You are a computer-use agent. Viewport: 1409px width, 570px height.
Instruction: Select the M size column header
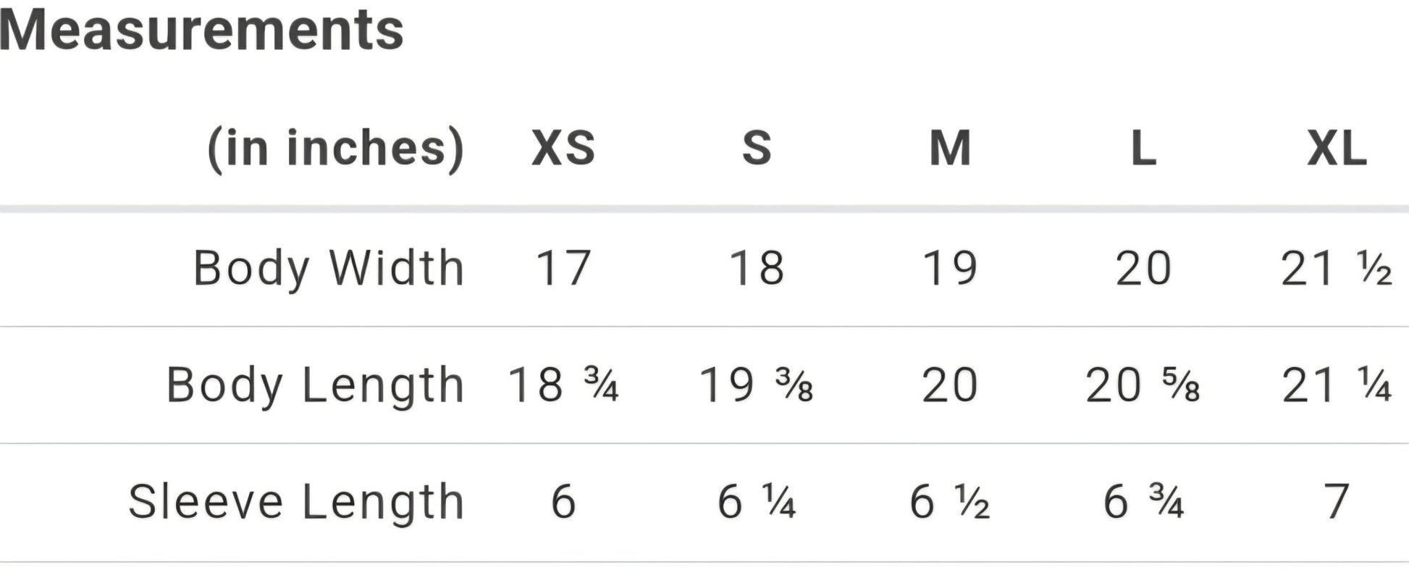950,148
